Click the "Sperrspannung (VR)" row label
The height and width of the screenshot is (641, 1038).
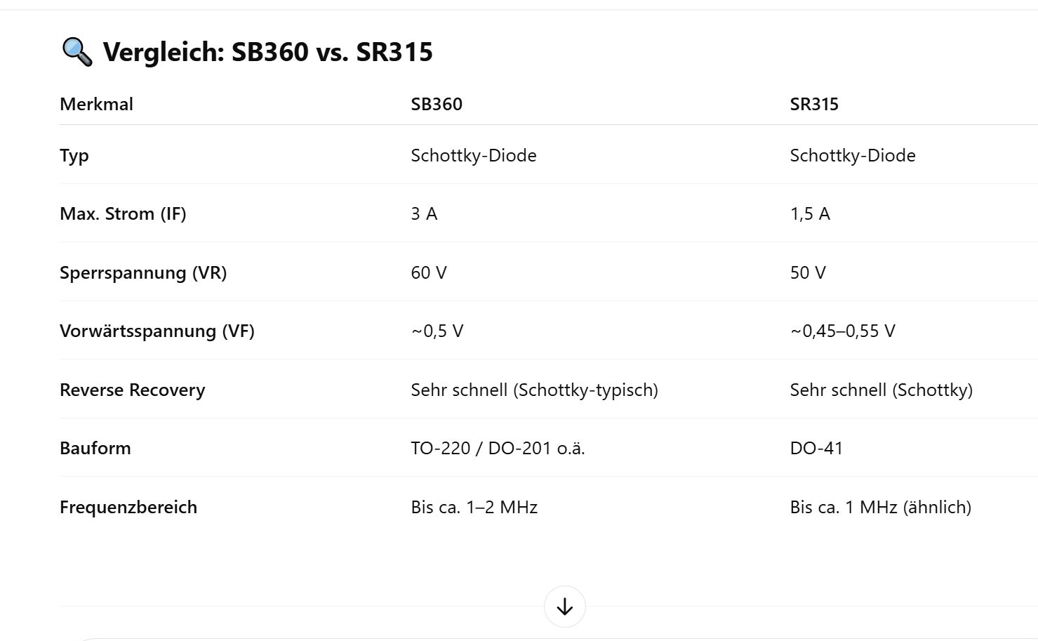coord(143,273)
